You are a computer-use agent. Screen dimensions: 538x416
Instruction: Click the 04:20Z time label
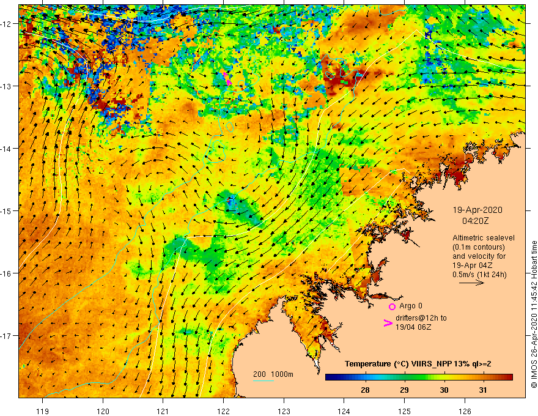[x=475, y=221]
